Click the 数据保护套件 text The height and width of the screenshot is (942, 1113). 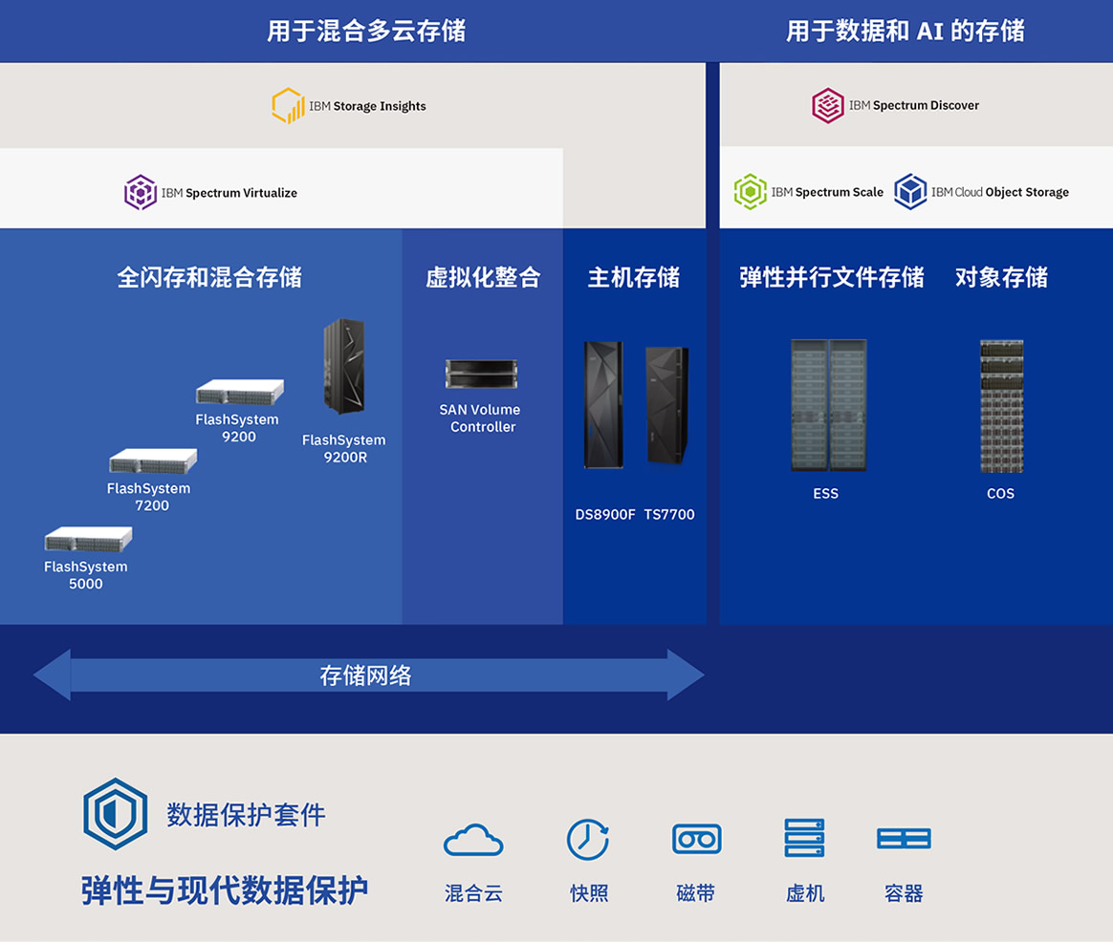(247, 815)
